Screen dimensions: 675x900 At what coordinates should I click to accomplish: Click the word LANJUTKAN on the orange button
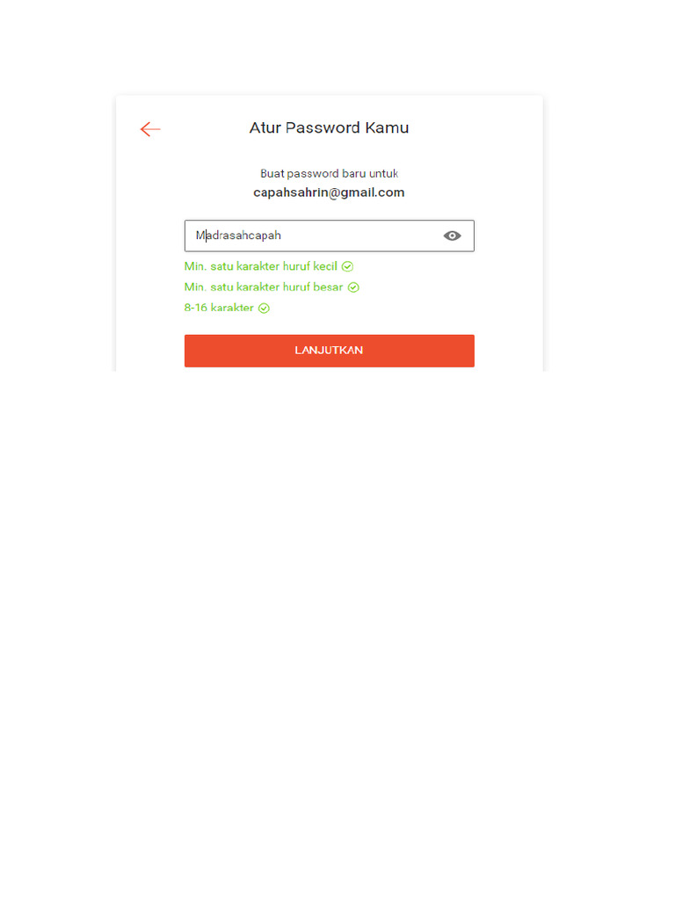pyautogui.click(x=329, y=350)
